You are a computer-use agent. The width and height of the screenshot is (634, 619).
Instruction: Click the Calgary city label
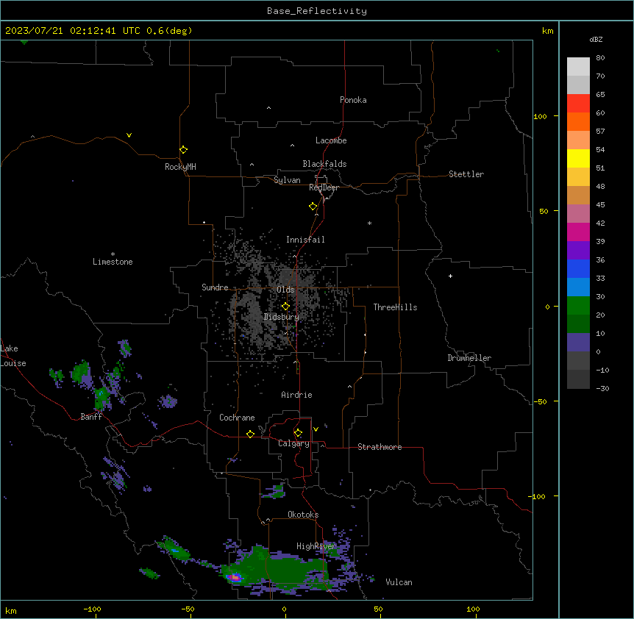pos(294,443)
